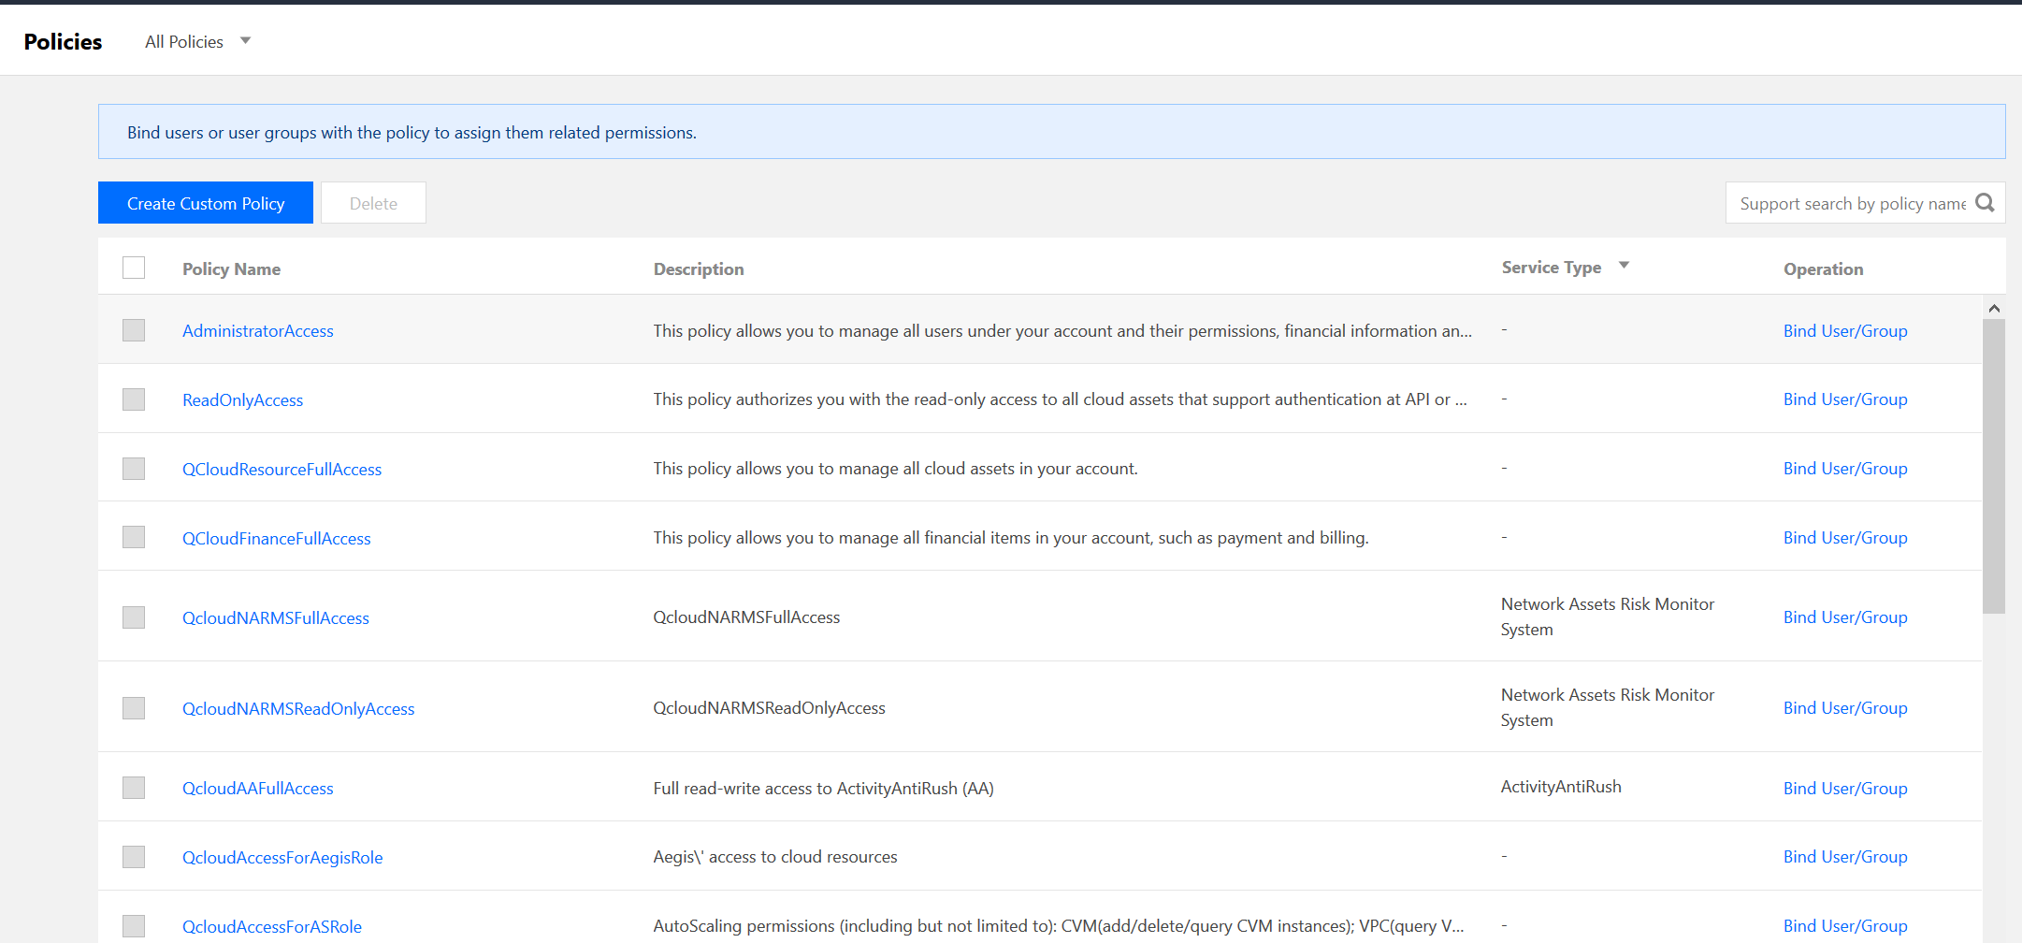Image resolution: width=2022 pixels, height=943 pixels.
Task: Click the scrollbar up arrow
Action: pos(1994,309)
